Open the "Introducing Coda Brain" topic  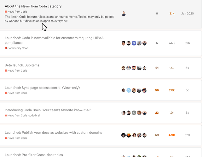(x=48, y=110)
